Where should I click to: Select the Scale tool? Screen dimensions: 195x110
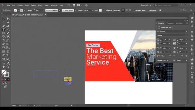coord(8,40)
